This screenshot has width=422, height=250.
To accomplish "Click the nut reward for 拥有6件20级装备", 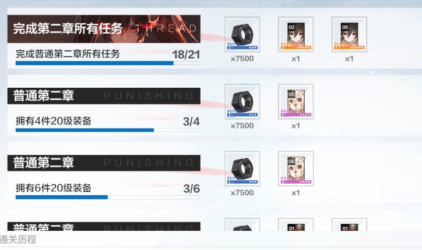I will (242, 169).
